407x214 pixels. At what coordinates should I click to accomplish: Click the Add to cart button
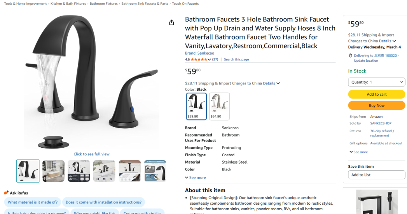[376, 95]
